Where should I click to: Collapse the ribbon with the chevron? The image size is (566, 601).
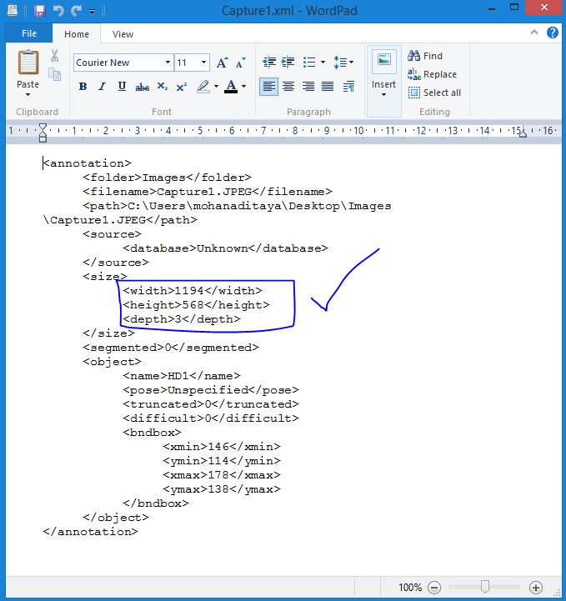coord(534,33)
